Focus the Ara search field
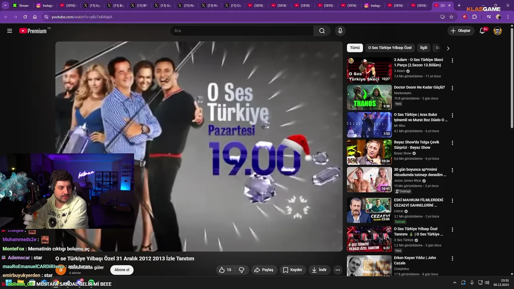Screen dimensions: 514x289 (243, 31)
